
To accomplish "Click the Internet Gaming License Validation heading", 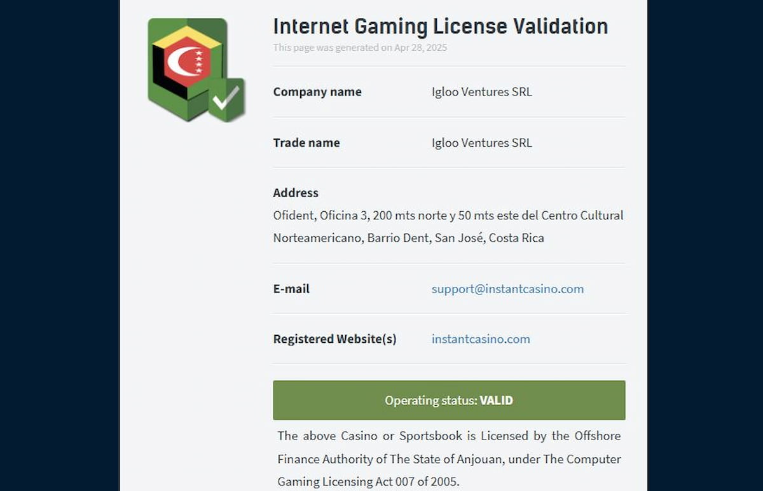I will pos(441,26).
